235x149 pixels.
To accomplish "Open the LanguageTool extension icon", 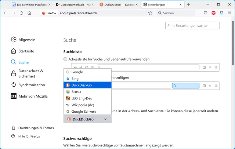I will pyautogui.click(x=221, y=13).
